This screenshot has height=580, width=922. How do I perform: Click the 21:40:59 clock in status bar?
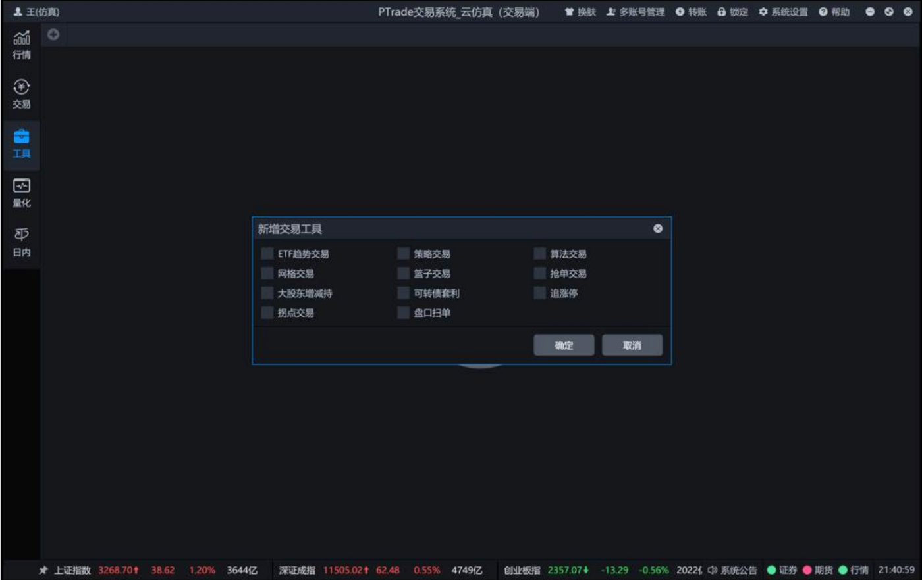[896, 570]
